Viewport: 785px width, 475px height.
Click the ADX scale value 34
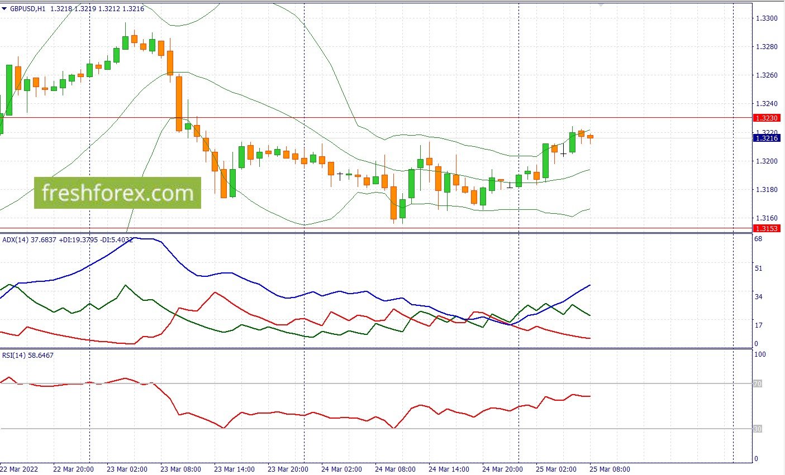pos(759,297)
